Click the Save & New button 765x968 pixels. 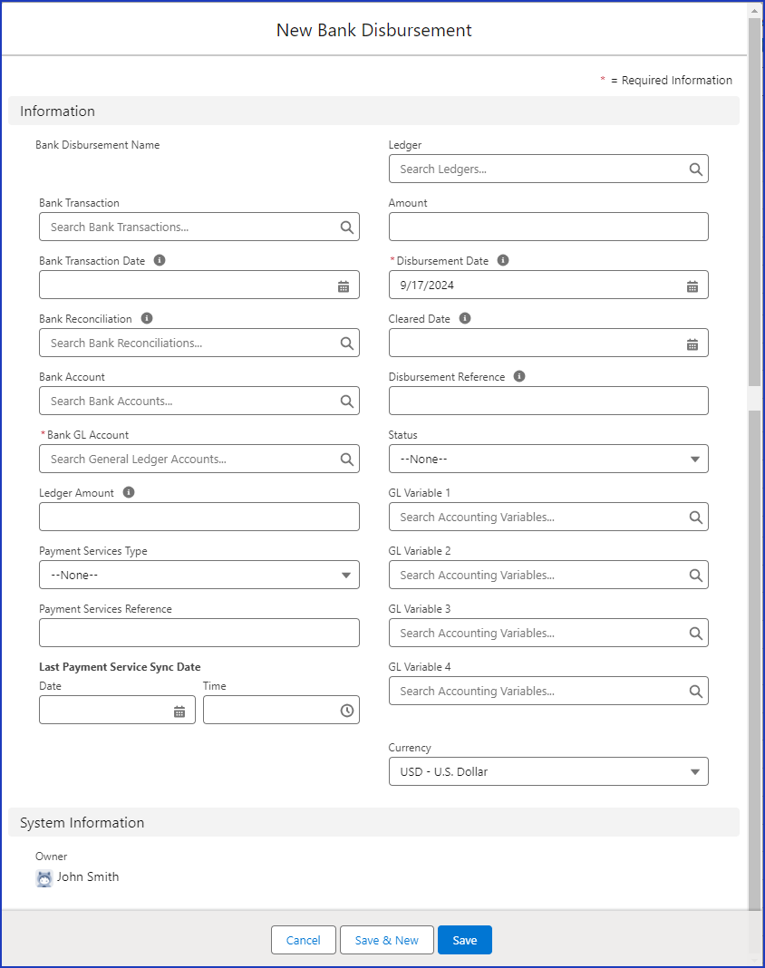pos(387,940)
